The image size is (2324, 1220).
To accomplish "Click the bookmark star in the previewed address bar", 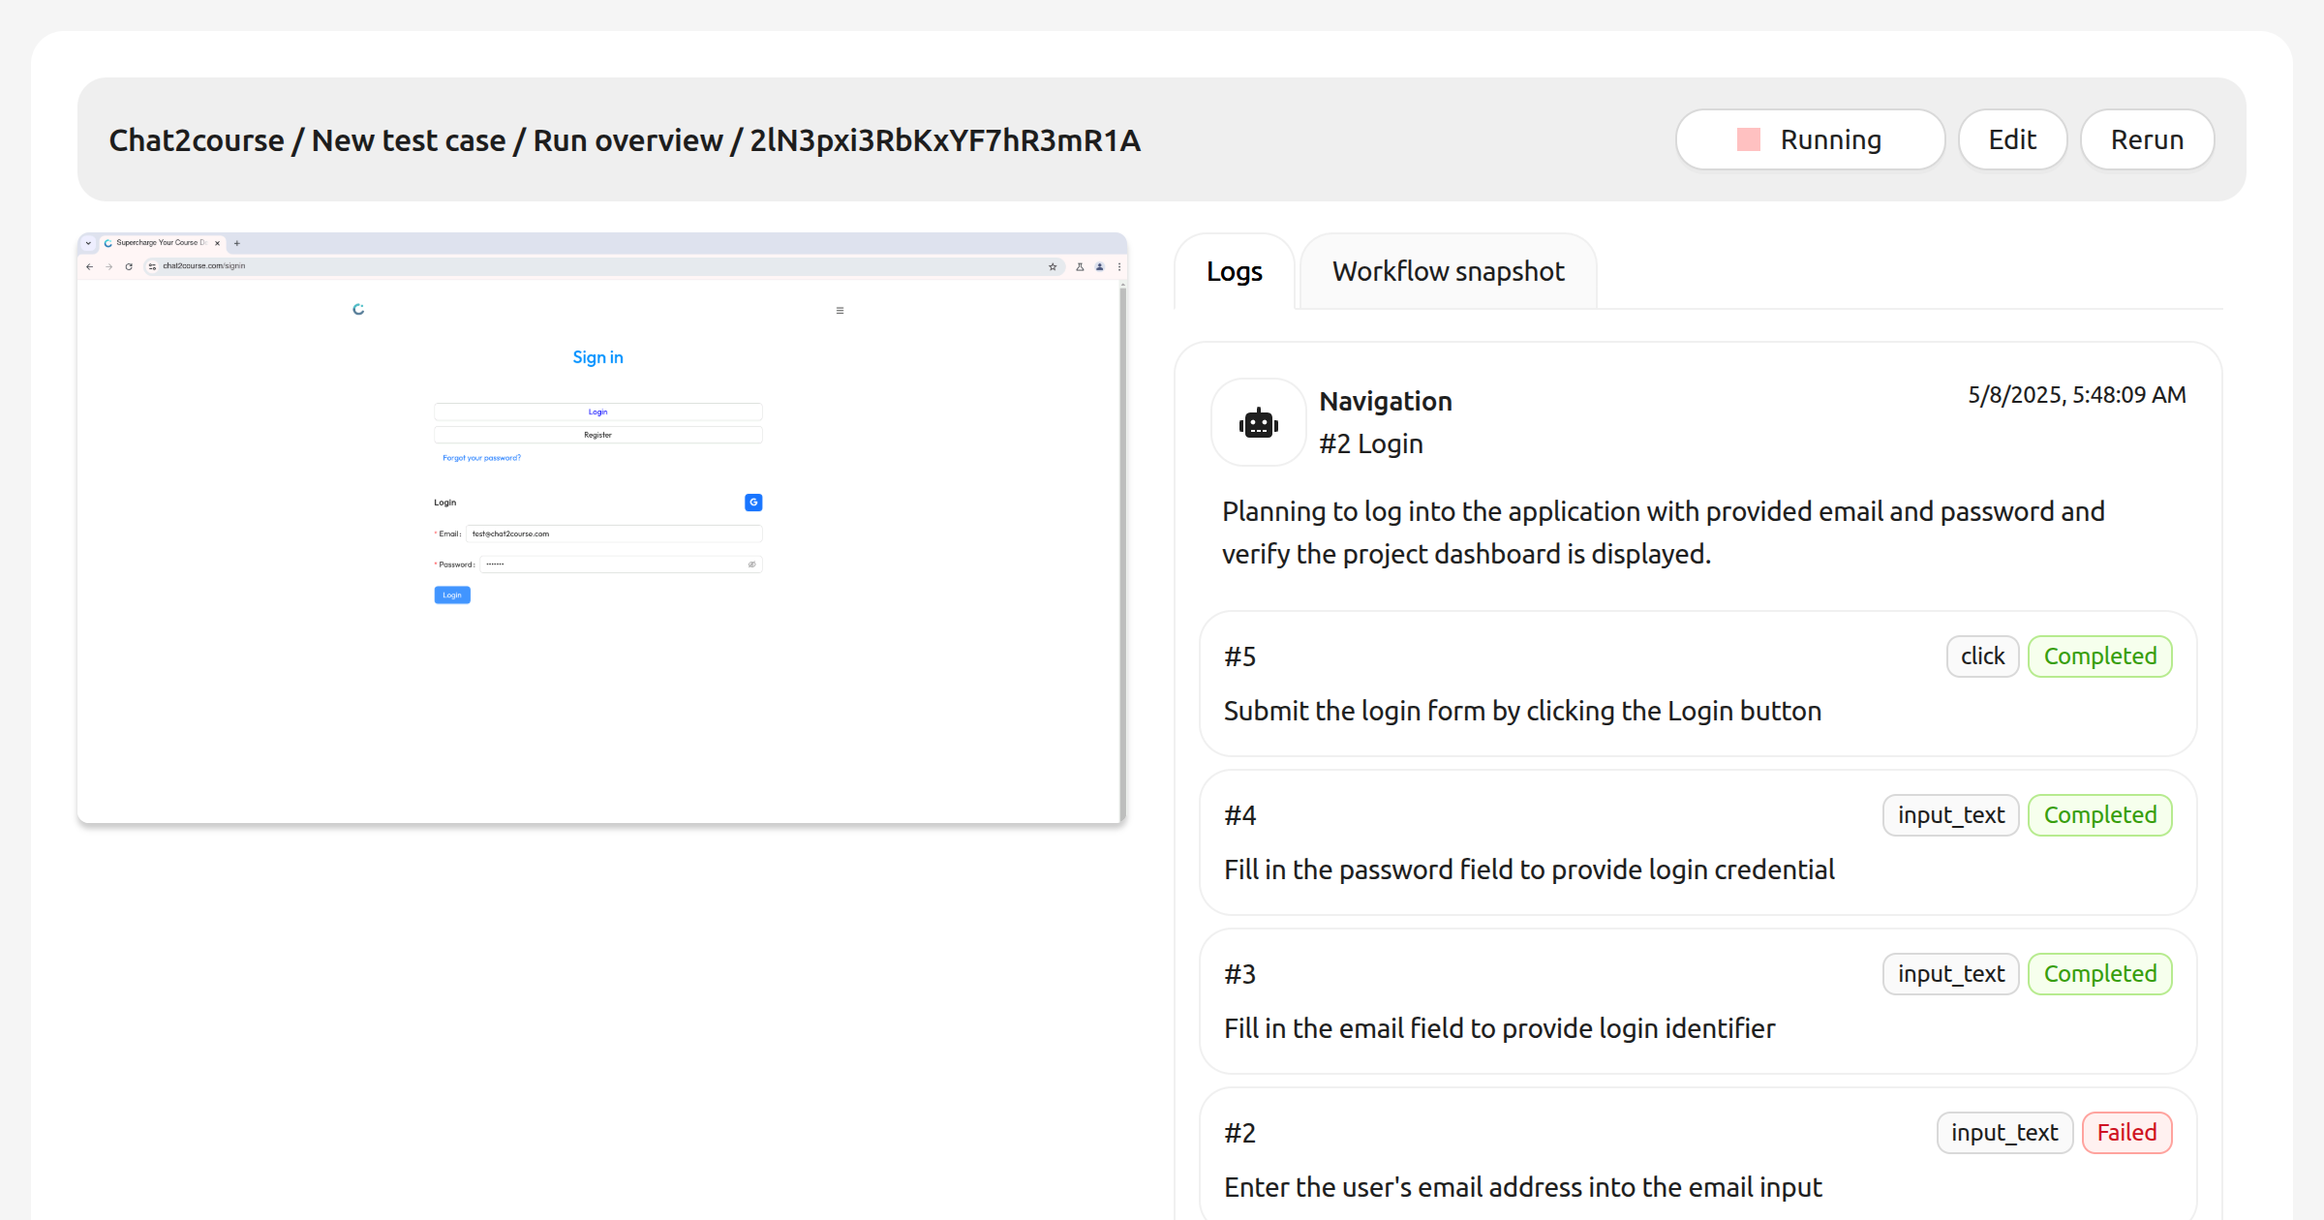I will click(1053, 266).
